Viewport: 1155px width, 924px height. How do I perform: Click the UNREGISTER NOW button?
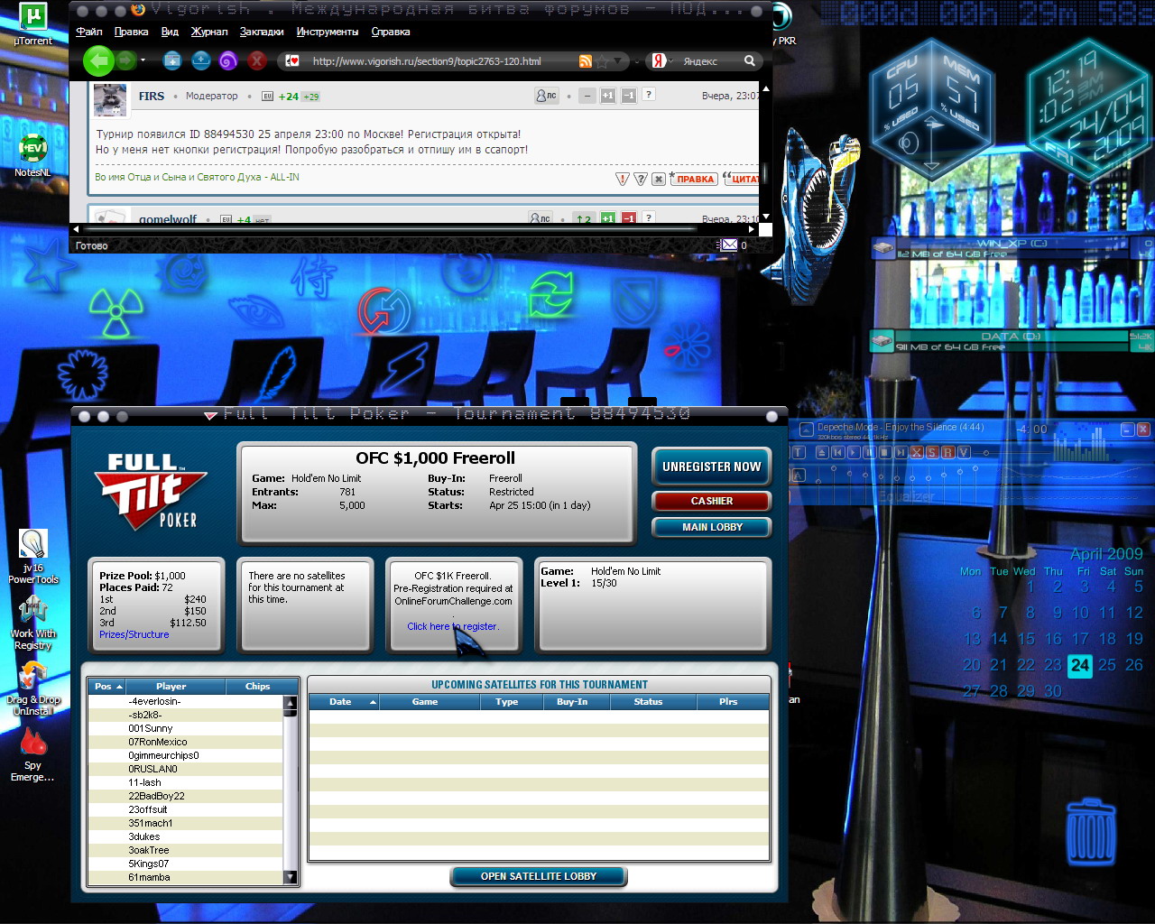click(x=711, y=467)
